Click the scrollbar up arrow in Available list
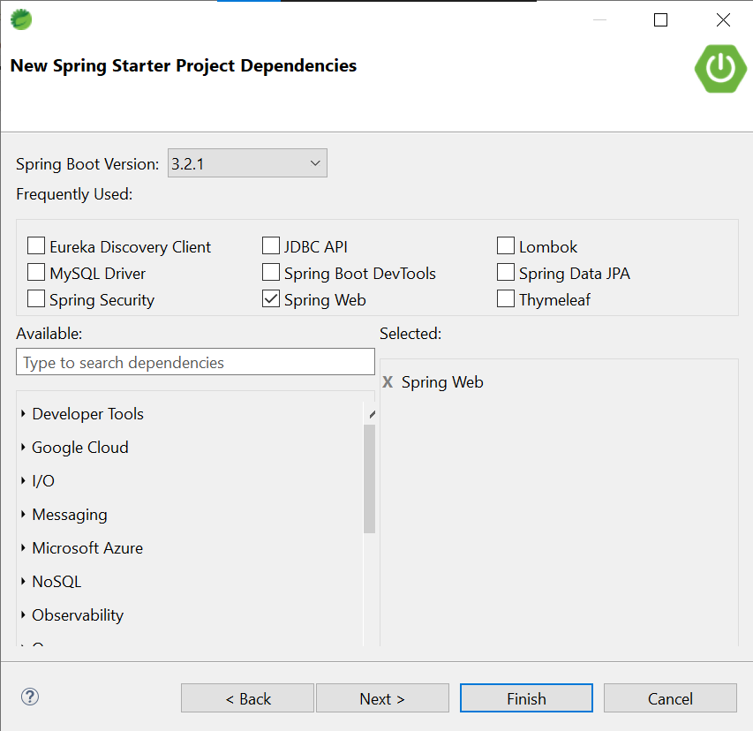Image resolution: width=753 pixels, height=731 pixels. click(372, 414)
